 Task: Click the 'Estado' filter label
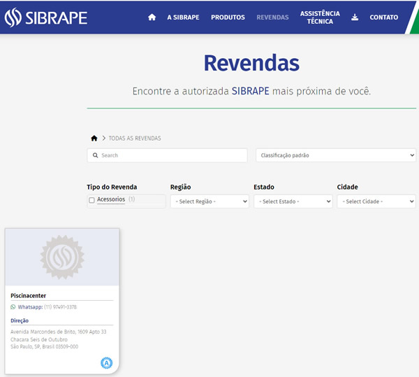264,187
